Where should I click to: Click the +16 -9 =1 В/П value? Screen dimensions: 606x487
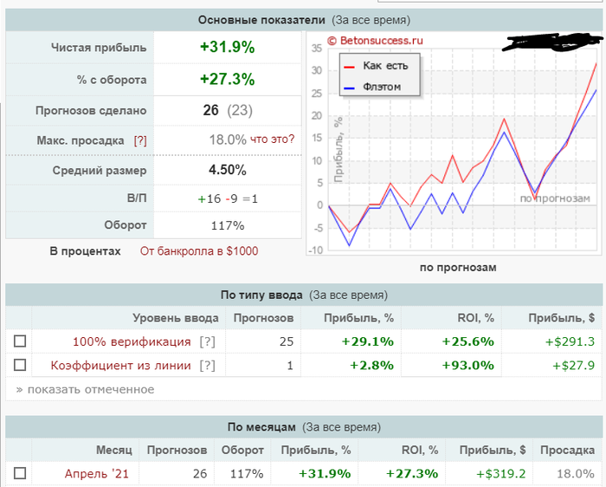[x=228, y=198]
